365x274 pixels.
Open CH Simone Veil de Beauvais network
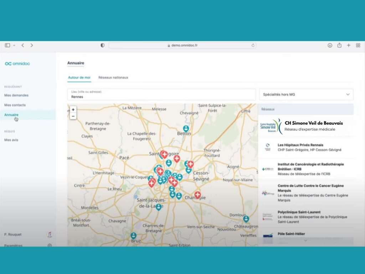coord(305,126)
